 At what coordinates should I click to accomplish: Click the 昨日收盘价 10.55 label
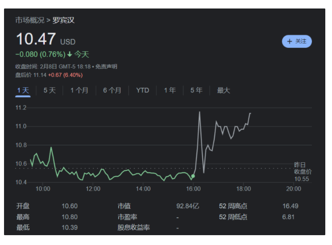click(302, 172)
